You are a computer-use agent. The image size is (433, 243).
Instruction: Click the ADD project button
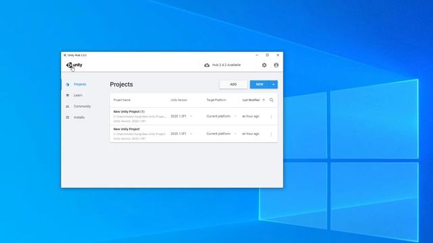[x=233, y=84]
